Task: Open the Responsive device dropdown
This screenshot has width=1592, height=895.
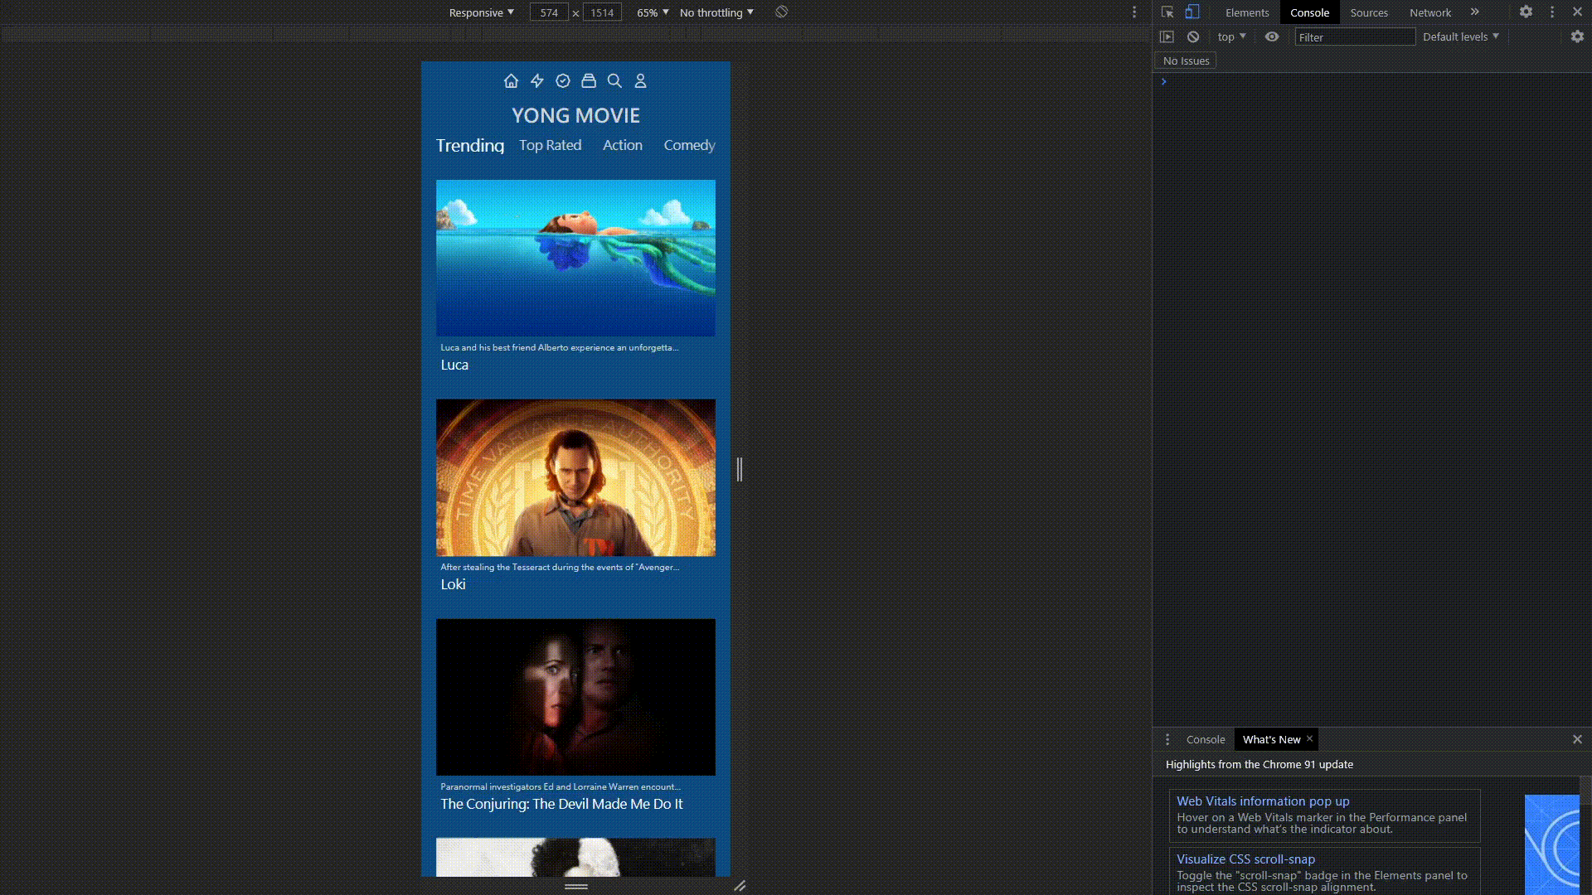Action: point(481,12)
